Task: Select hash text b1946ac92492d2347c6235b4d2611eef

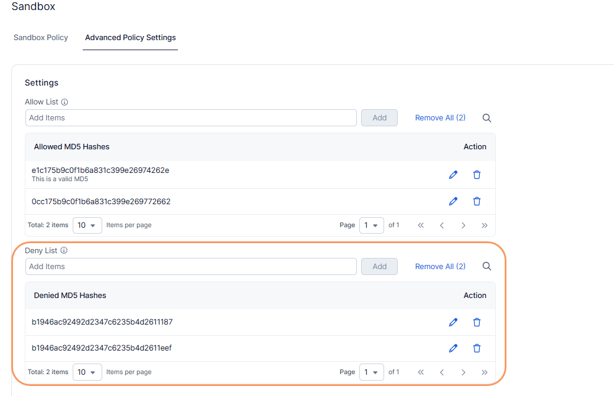Action: pos(102,348)
